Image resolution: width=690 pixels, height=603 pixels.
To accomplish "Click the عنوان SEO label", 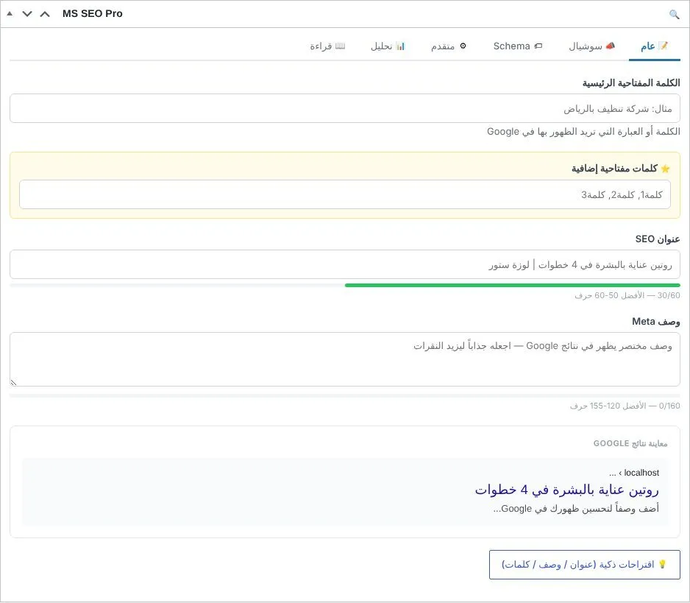I will 658,239.
